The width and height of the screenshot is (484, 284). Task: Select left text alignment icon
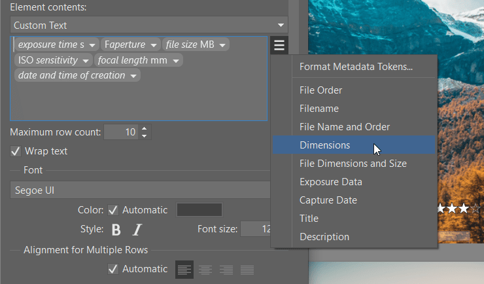(184, 269)
